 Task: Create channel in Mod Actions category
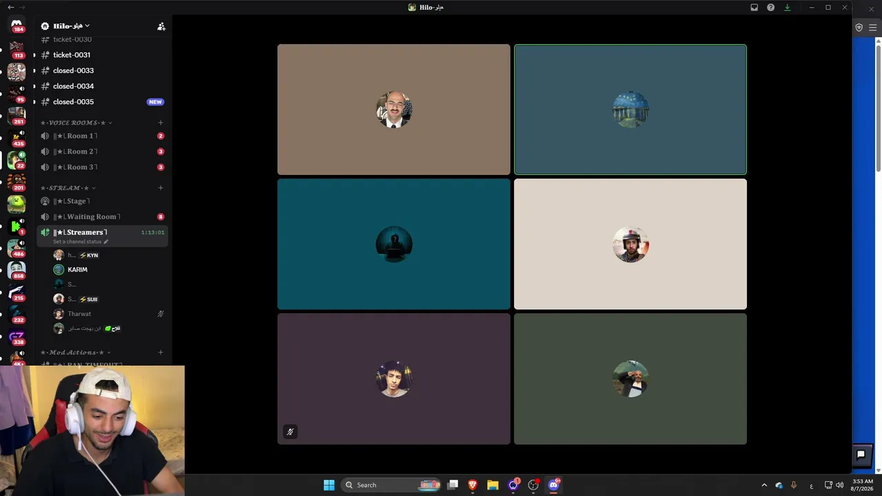161,352
